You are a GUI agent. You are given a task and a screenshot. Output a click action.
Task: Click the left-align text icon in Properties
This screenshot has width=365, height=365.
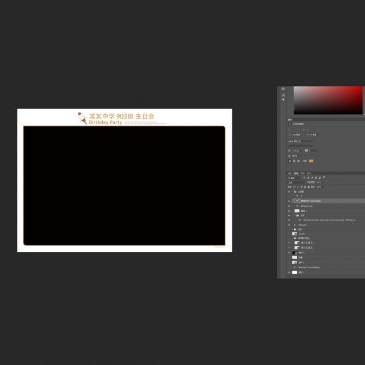point(290,161)
